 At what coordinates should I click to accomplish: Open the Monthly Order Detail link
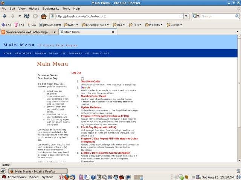(x=94, y=96)
